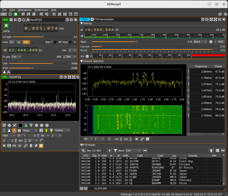Toggle the BBF auto correction button
Screen dimensions: 228x196
click(26, 42)
